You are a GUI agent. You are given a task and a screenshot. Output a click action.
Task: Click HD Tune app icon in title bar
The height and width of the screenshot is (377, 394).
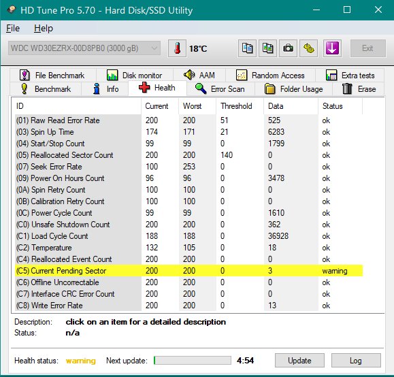point(11,10)
